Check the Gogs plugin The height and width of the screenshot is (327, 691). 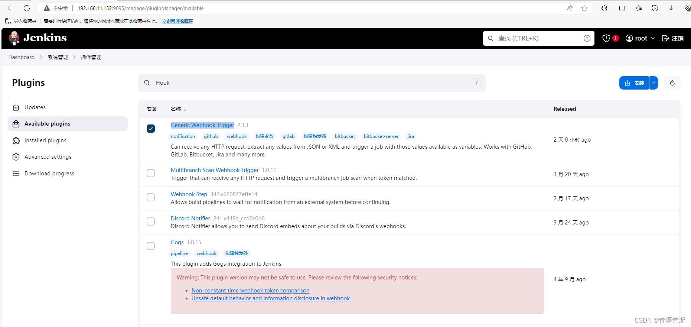pos(151,246)
